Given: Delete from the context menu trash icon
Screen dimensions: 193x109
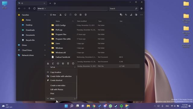Looking at the screenshot, I should click(68, 63).
